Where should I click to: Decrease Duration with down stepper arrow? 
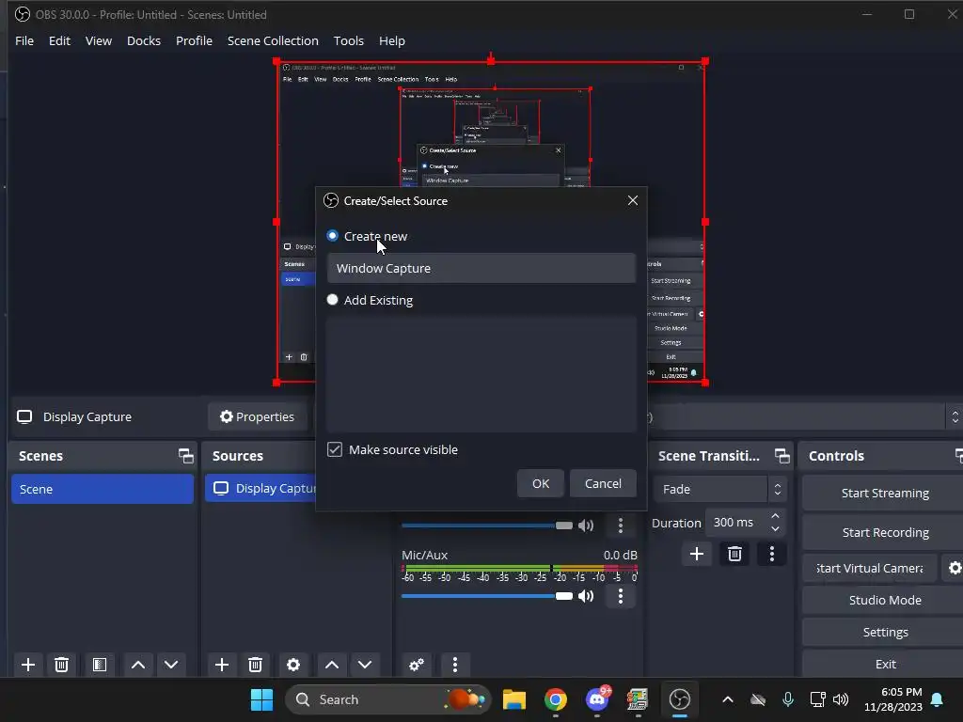click(775, 529)
